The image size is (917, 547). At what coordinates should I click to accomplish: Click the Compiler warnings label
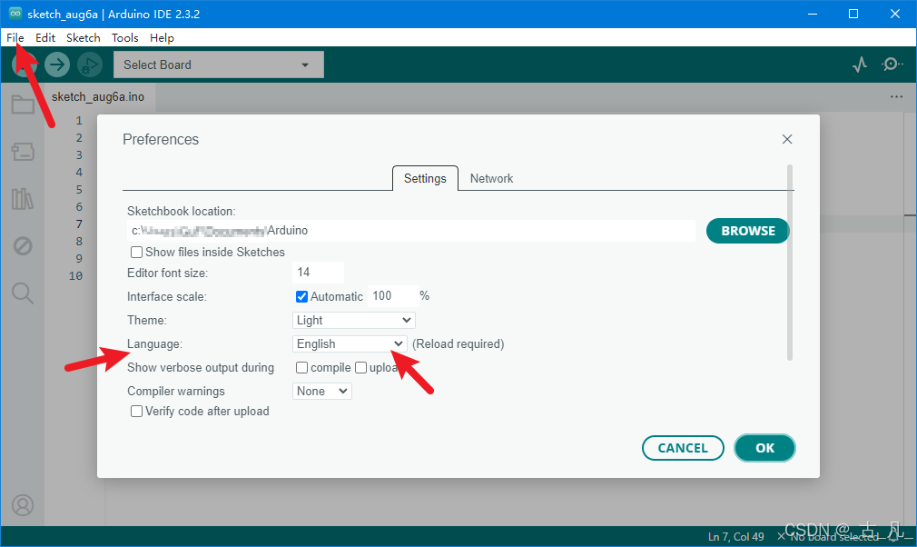[176, 391]
